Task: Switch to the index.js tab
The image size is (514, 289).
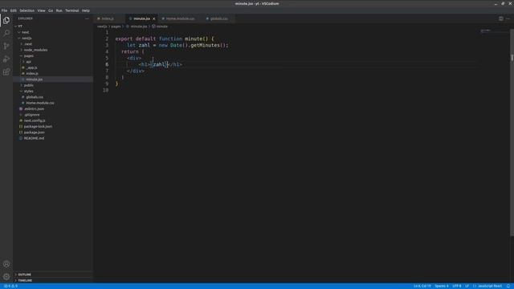Action: pyautogui.click(x=108, y=18)
